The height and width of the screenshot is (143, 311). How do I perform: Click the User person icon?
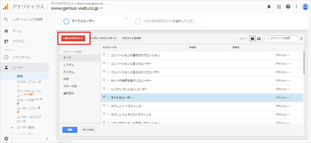coord(6,68)
